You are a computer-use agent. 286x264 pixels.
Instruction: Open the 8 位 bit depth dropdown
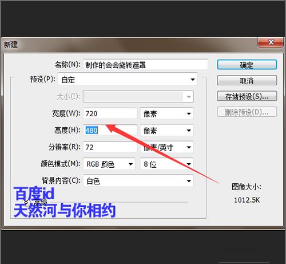coord(167,164)
